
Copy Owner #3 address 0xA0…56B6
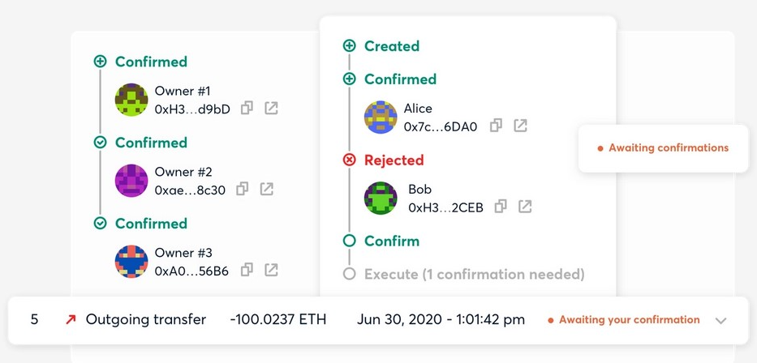point(247,270)
